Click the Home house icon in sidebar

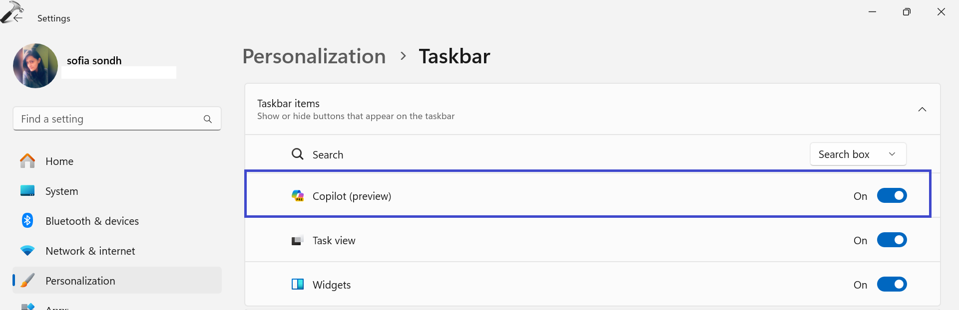click(27, 161)
